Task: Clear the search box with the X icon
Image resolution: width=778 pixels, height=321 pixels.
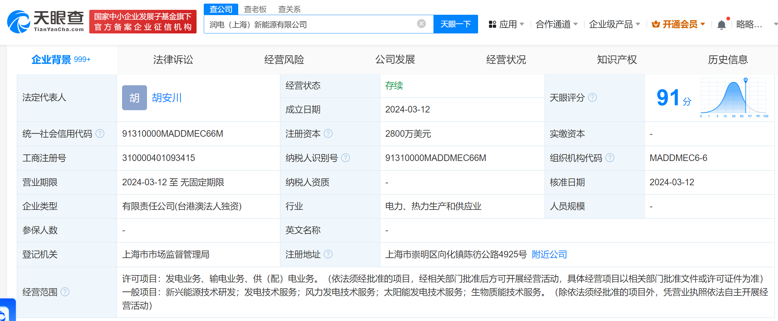Action: coord(421,24)
